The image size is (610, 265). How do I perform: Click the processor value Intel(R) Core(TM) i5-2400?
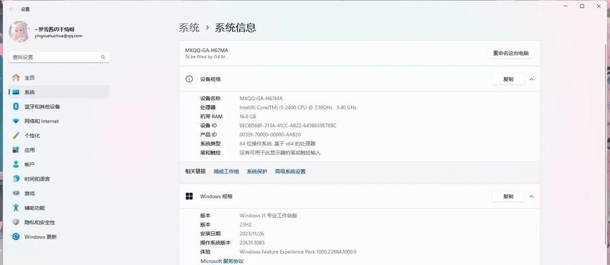(298, 107)
